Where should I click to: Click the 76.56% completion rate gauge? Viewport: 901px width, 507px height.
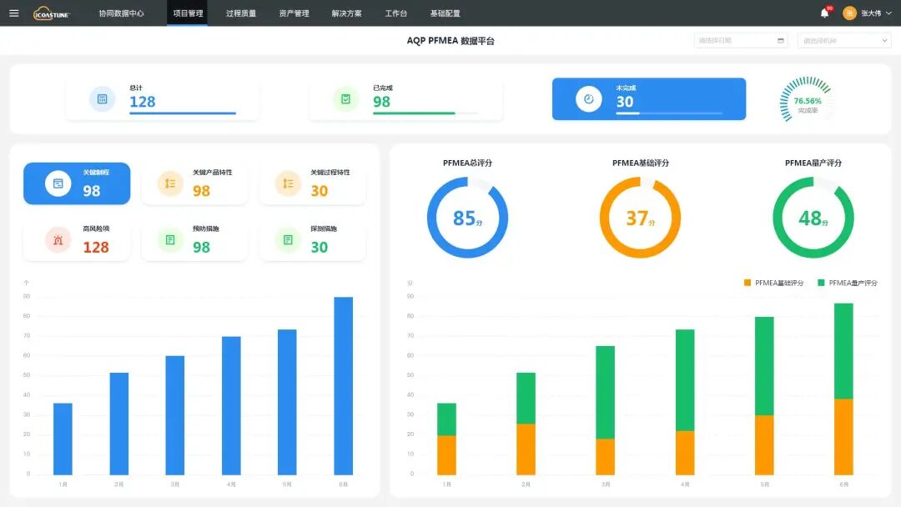(807, 99)
